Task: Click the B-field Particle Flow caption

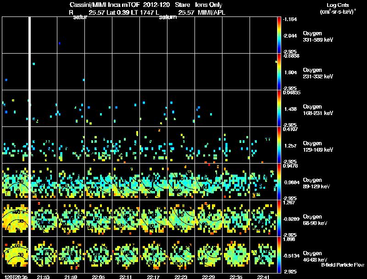Action: point(343,265)
